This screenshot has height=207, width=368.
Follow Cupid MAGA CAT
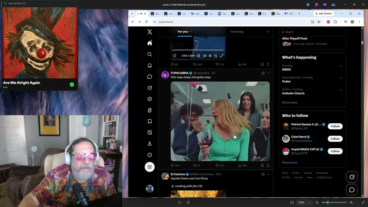335,151
